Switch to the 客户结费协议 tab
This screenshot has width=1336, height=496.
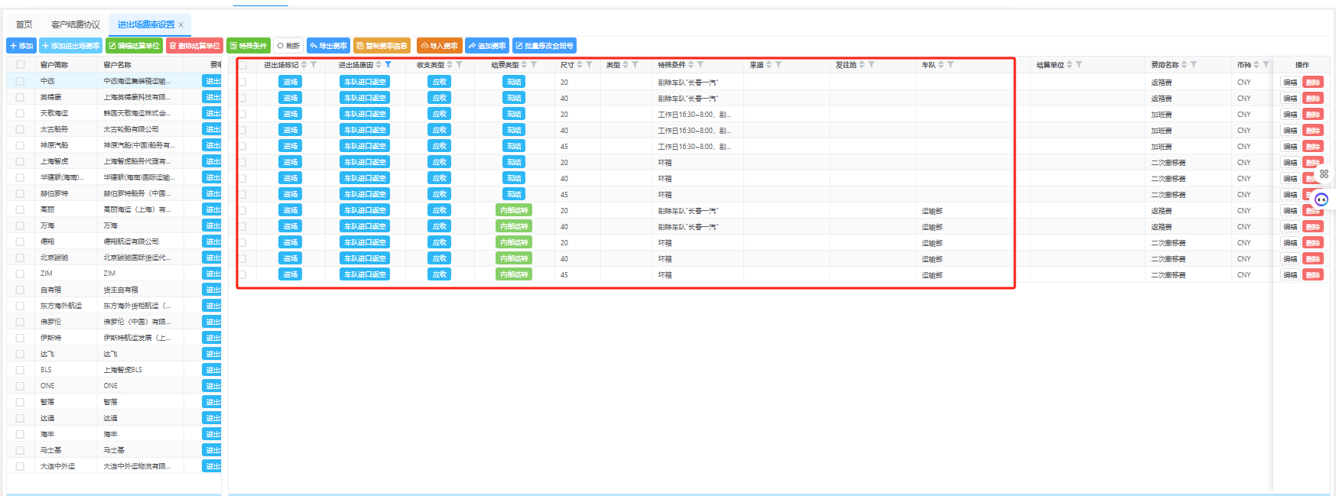click(75, 25)
